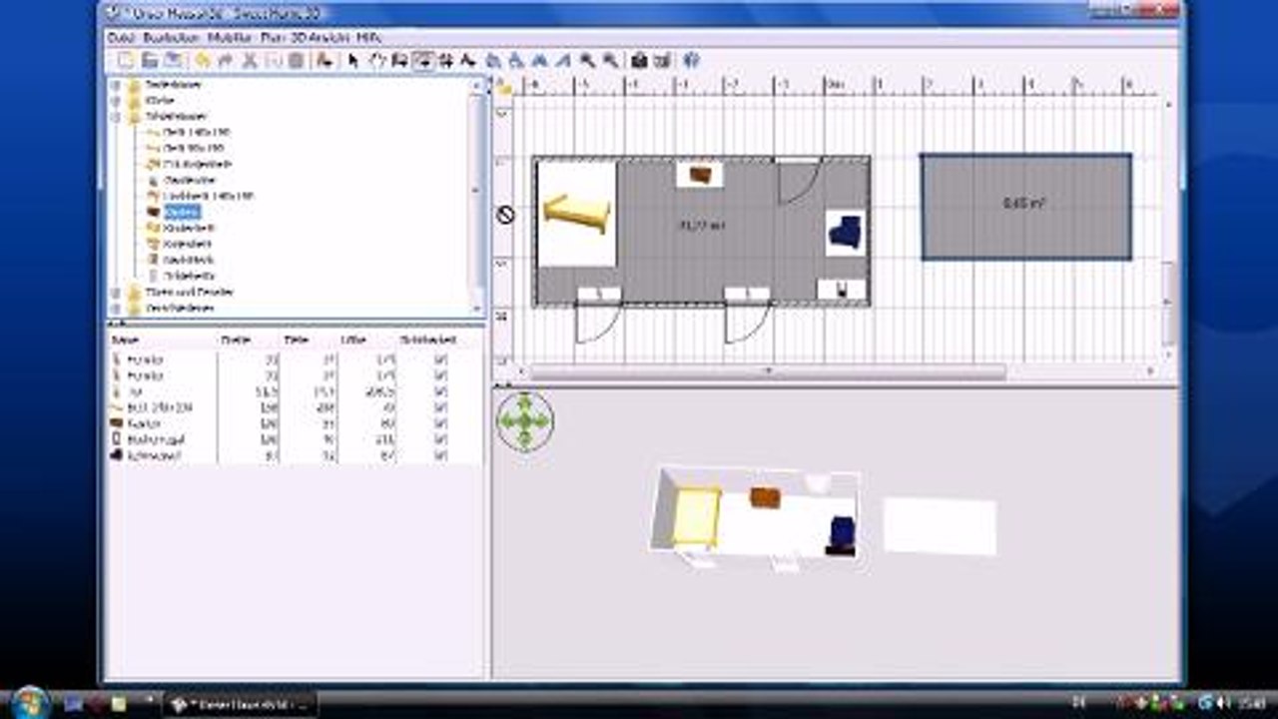Viewport: 1278px width, 719px height.
Task: Create photo with the camera icon
Action: coord(637,61)
